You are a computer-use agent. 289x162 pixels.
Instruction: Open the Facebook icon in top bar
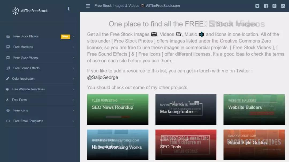click(x=266, y=6)
